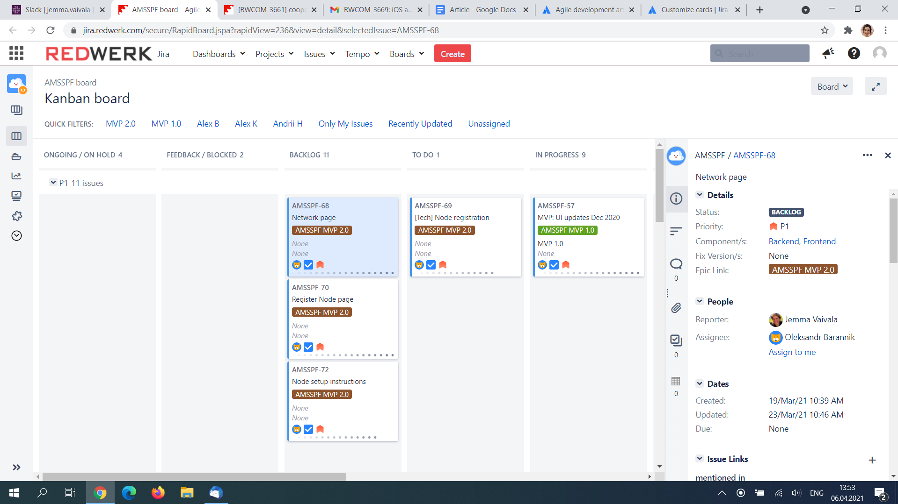This screenshot has width=898, height=504.
Task: Click the Search input field
Action: click(759, 53)
